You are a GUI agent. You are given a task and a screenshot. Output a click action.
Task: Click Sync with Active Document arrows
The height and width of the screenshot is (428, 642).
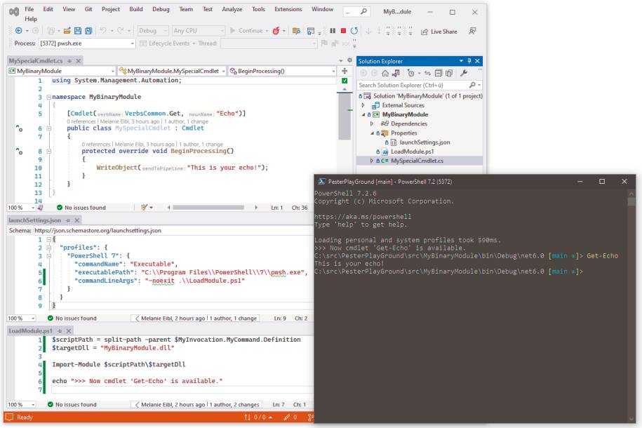[x=427, y=73]
